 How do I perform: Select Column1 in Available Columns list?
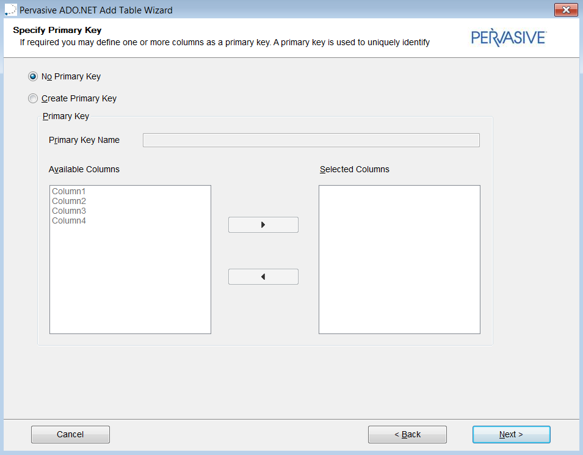pyautogui.click(x=69, y=191)
